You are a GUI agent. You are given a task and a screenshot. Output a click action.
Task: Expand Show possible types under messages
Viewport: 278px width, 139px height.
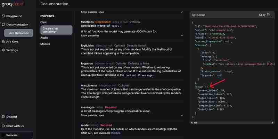point(92,115)
